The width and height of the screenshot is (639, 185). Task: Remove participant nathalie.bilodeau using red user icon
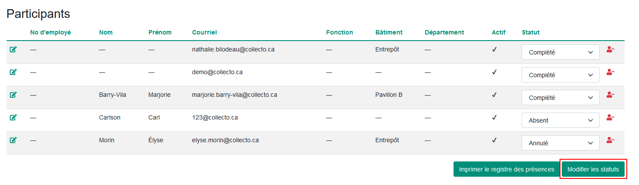pyautogui.click(x=610, y=50)
